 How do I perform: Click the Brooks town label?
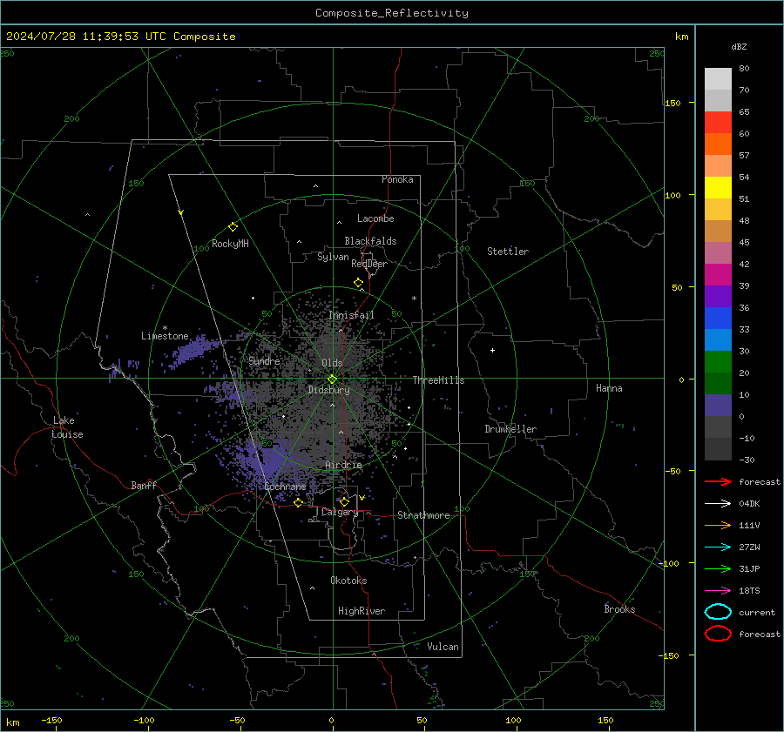pos(619,609)
